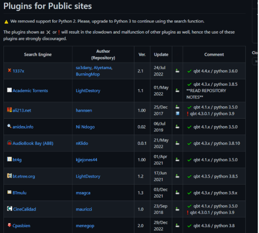Click the download icon in the bt4g row
This screenshot has height=233, width=259.
(x=177, y=160)
